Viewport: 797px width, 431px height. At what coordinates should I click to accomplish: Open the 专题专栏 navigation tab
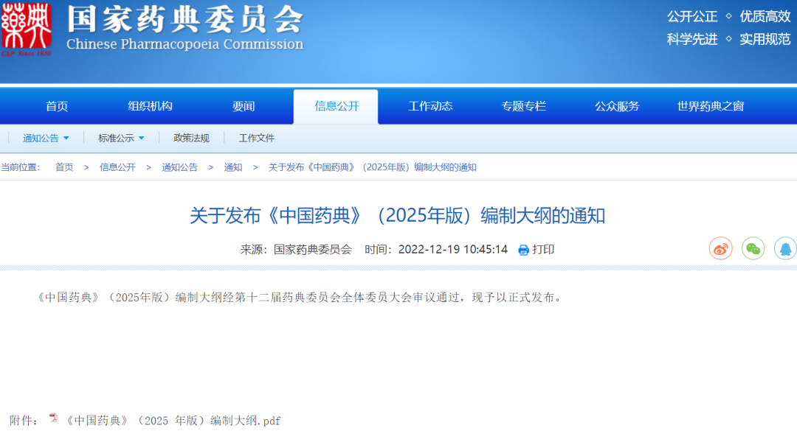[523, 106]
